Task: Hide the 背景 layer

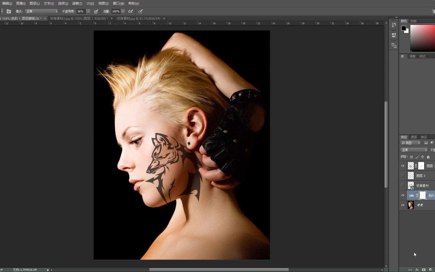Action: pyautogui.click(x=403, y=205)
